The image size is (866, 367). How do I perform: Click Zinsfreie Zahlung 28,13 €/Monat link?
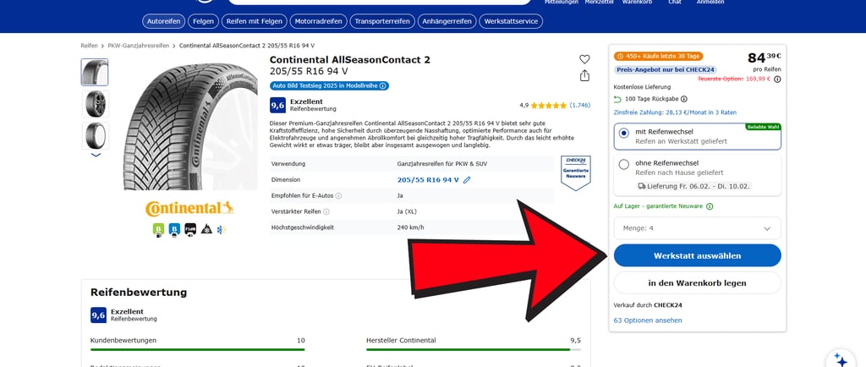coord(675,112)
